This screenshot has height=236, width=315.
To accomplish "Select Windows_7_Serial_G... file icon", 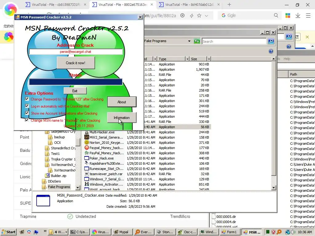I will (86, 179).
